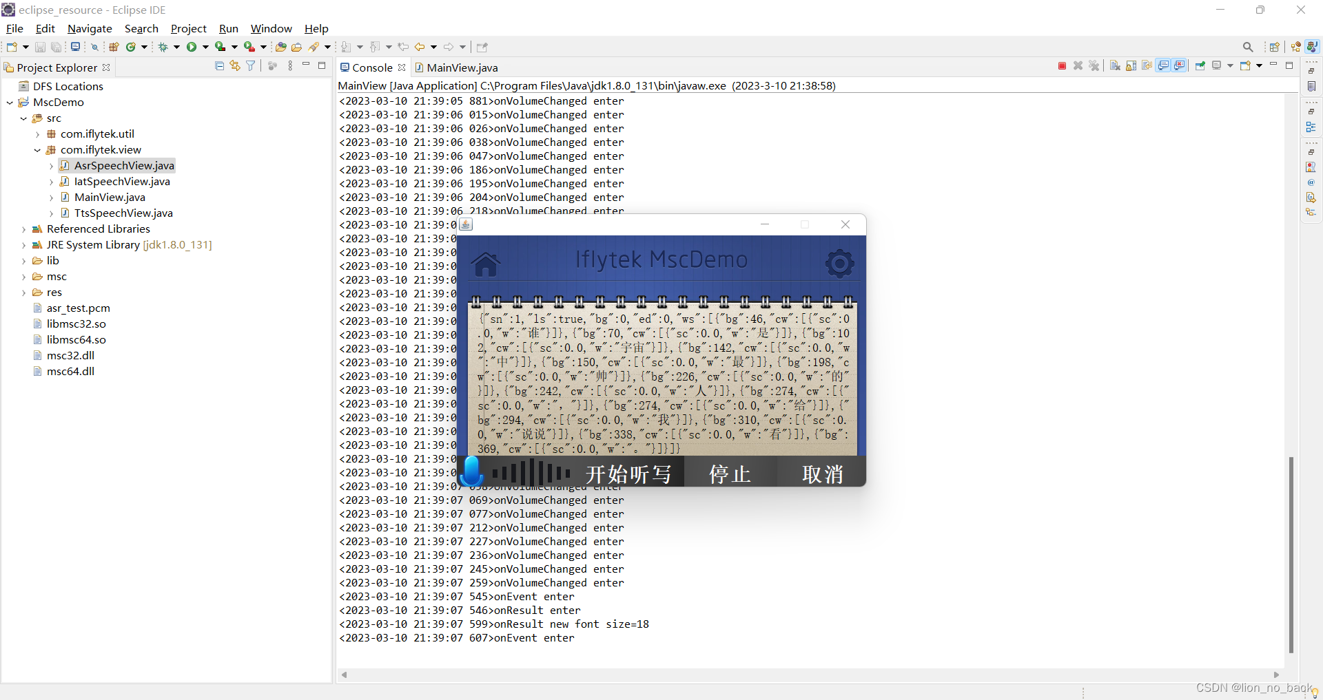The image size is (1323, 700).
Task: Click the Clear Console icon
Action: point(1115,66)
